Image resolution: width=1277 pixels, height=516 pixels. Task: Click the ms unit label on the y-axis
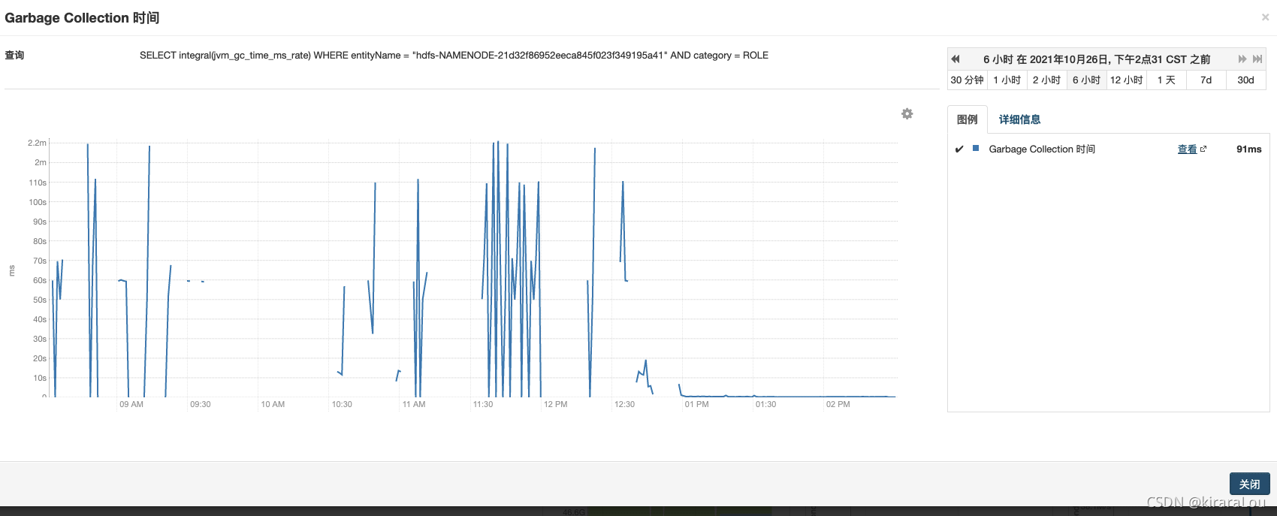12,271
